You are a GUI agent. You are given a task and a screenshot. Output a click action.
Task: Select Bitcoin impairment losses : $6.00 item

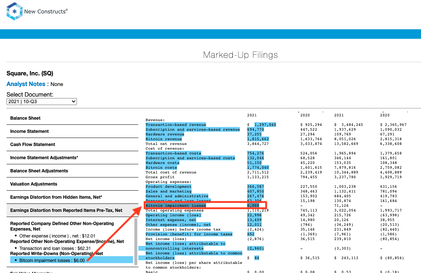(x=71, y=261)
